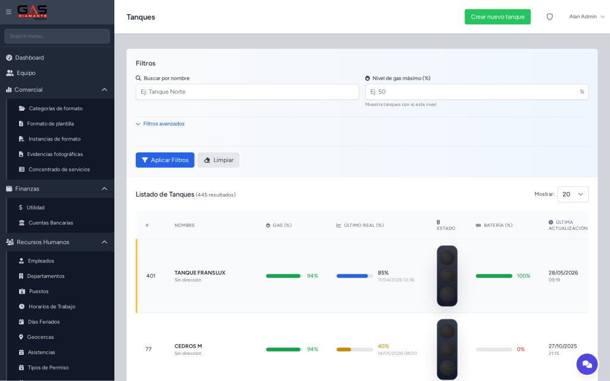Click CEDROS M 94% gas bar

(x=284, y=349)
